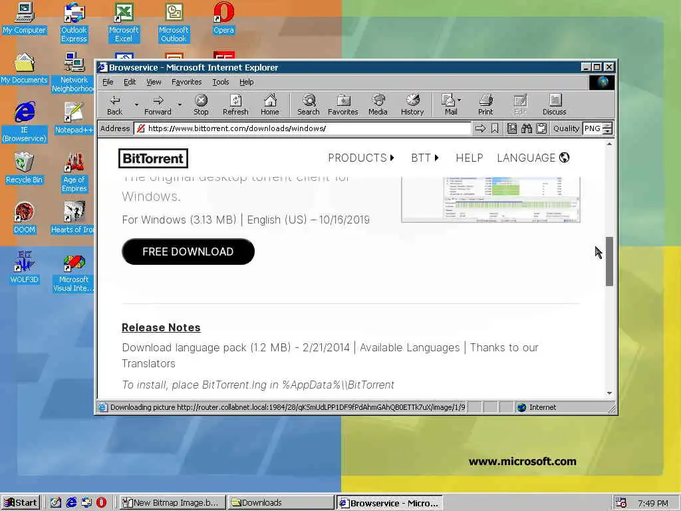The image size is (681, 511).
Task: Click the bookmarks book icon in address row
Action: pyautogui.click(x=512, y=128)
